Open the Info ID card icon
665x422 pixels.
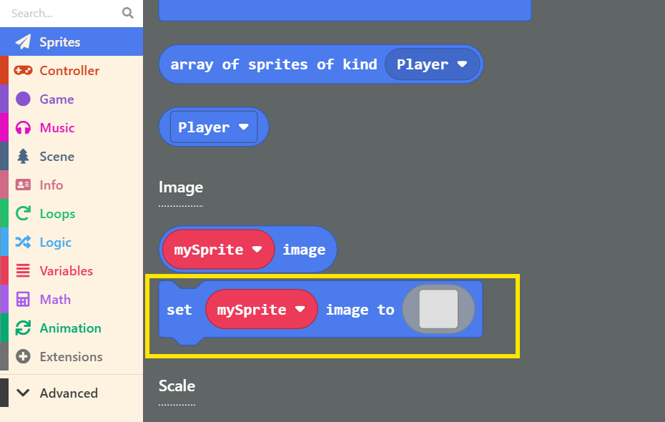(x=24, y=185)
